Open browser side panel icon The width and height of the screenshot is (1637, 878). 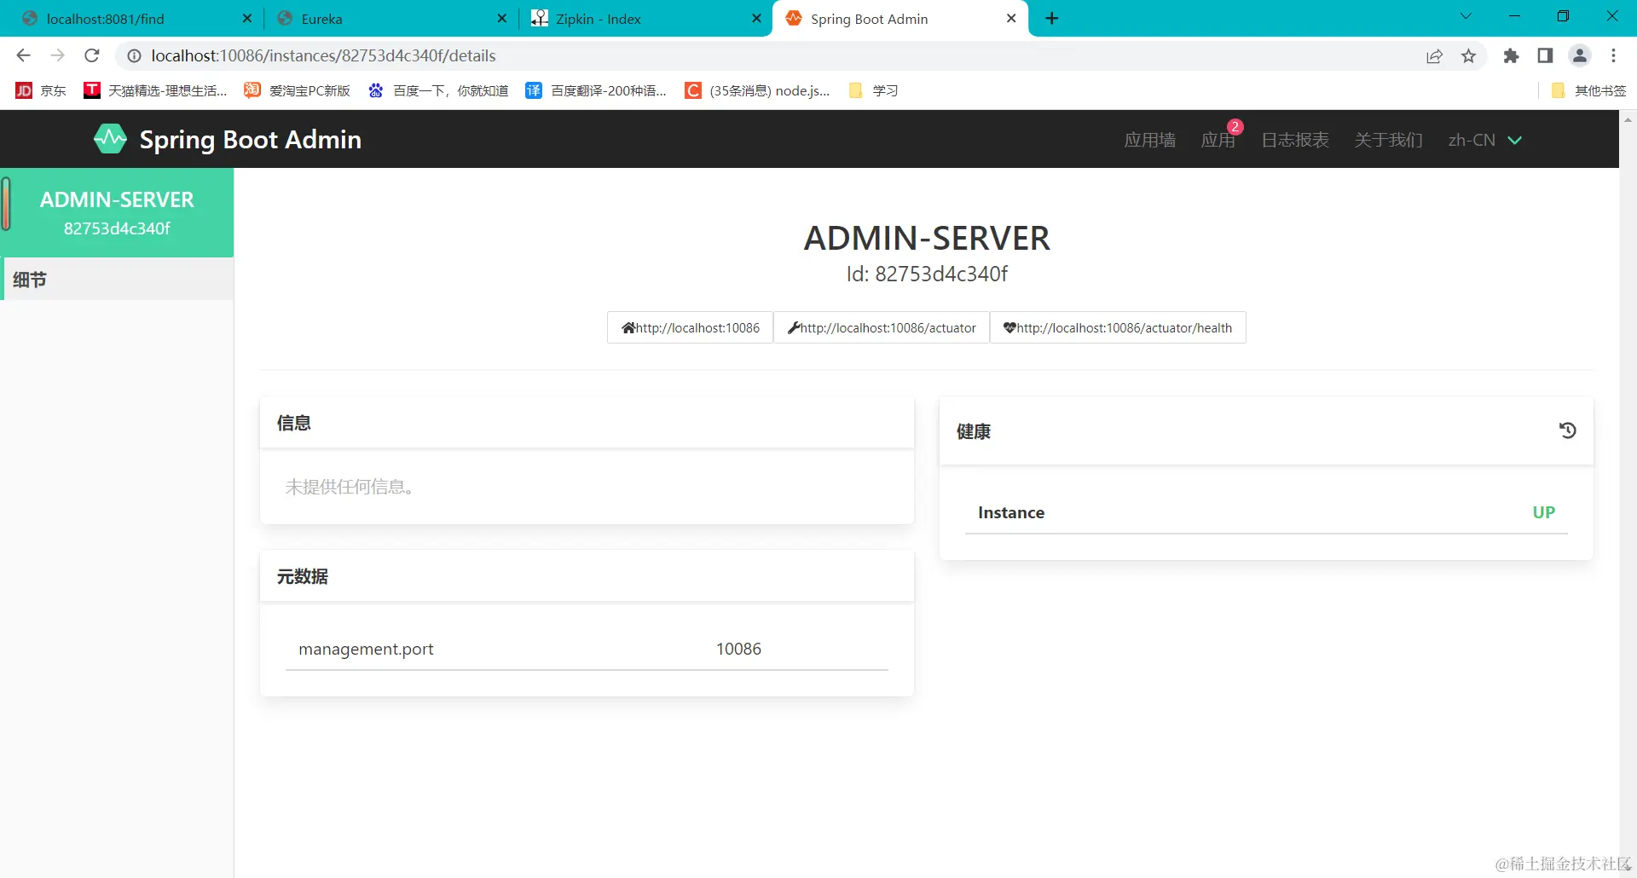[1545, 55]
